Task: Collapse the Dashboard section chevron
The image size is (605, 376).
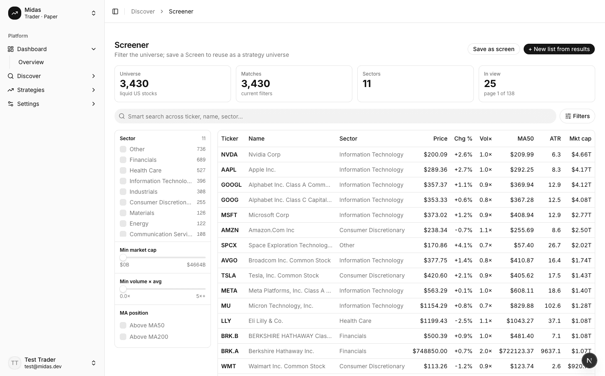Action: (94, 49)
